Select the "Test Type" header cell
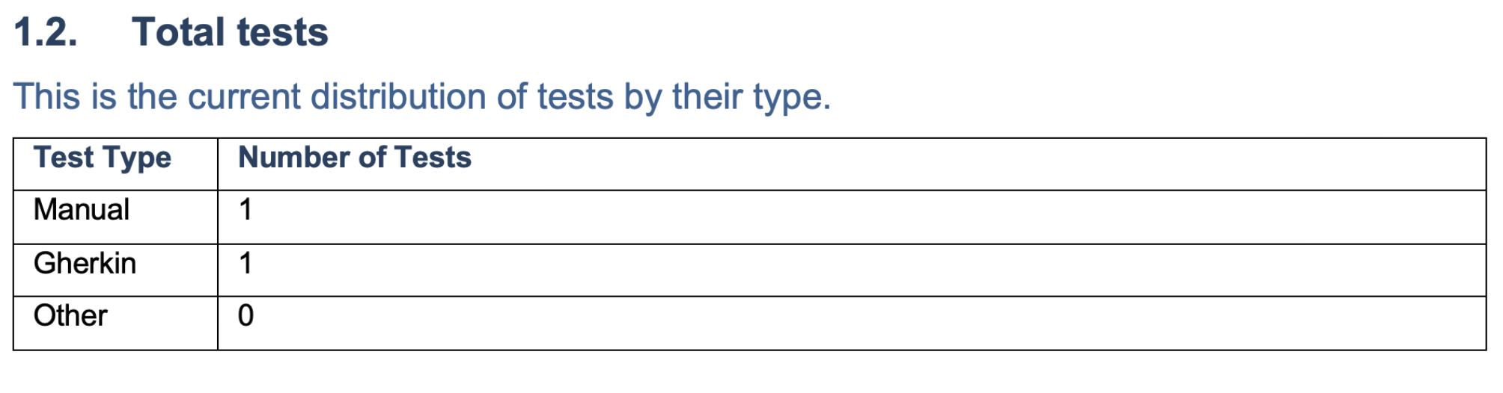Screen dimensions: 1503x393 pos(115,164)
